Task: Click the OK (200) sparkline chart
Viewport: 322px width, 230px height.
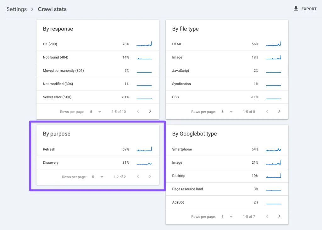Action: [x=144, y=44]
